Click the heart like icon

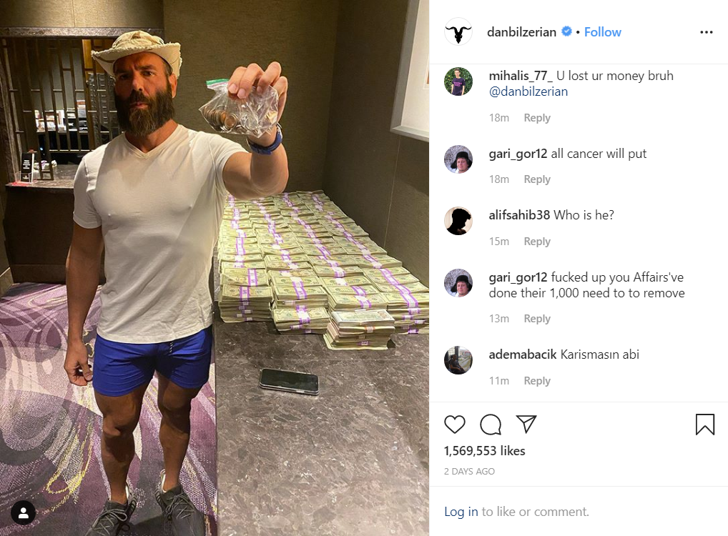[x=455, y=425]
